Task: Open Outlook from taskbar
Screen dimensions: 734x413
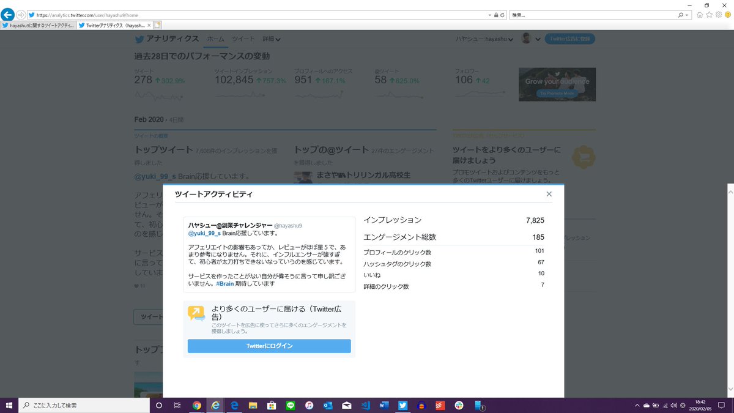Action: 328,405
